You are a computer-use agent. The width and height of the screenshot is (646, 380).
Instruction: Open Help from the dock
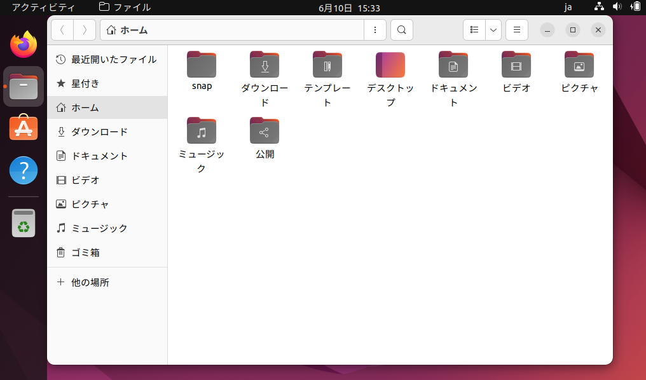pyautogui.click(x=24, y=170)
